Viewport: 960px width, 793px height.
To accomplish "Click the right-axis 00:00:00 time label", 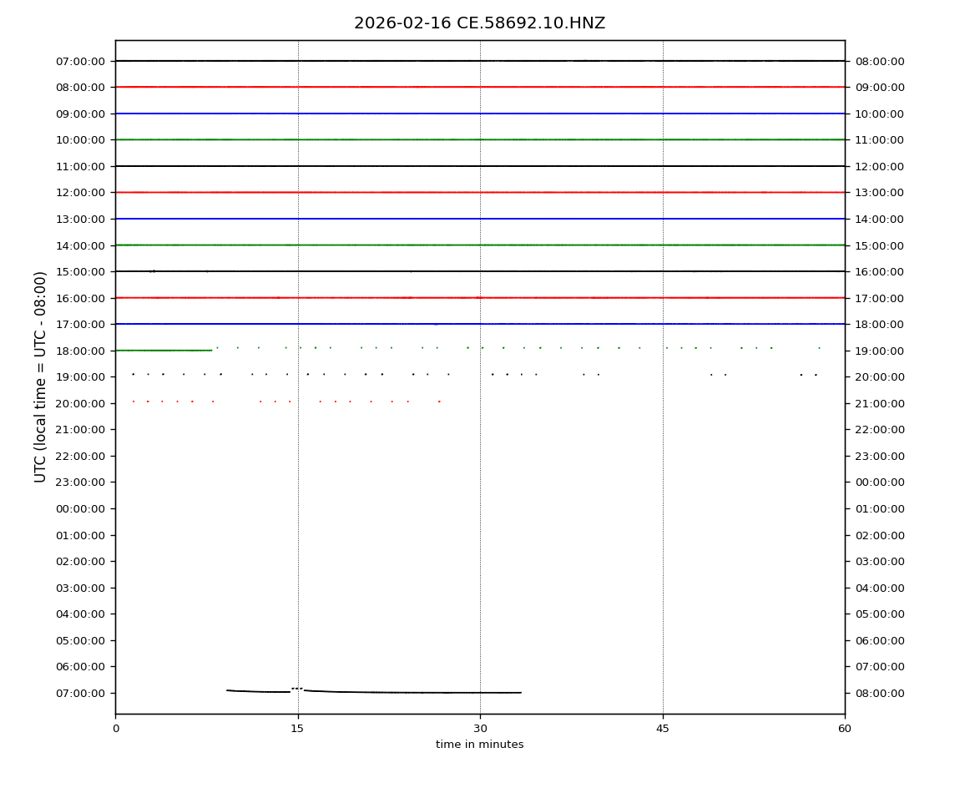I will click(879, 482).
